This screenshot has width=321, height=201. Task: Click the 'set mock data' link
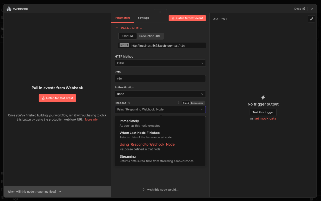(265, 118)
